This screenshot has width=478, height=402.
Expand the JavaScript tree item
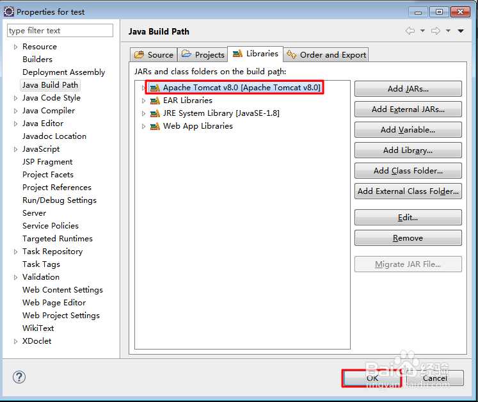click(15, 149)
